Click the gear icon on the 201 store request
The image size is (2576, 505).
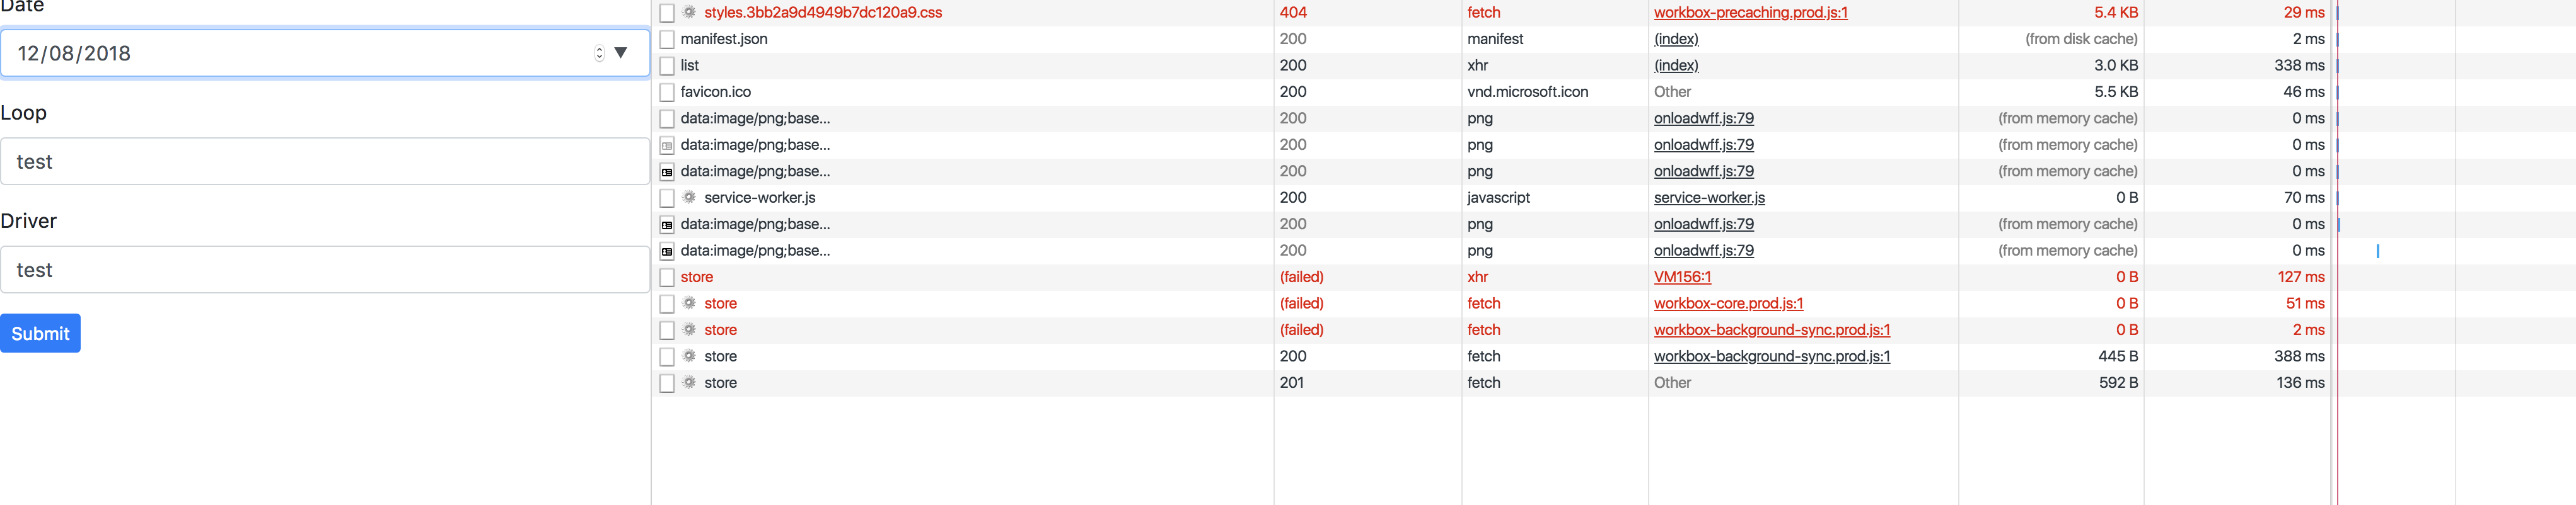[688, 382]
